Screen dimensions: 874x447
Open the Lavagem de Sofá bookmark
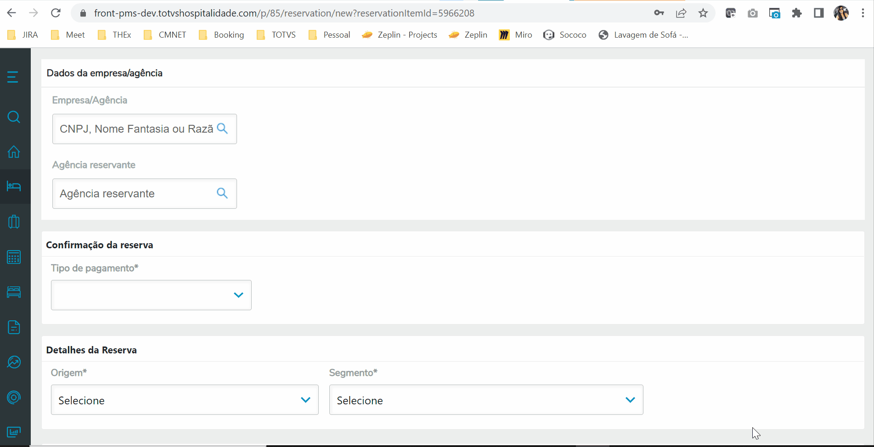[x=643, y=35]
